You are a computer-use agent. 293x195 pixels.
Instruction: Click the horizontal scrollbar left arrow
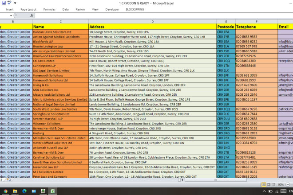[182, 180]
